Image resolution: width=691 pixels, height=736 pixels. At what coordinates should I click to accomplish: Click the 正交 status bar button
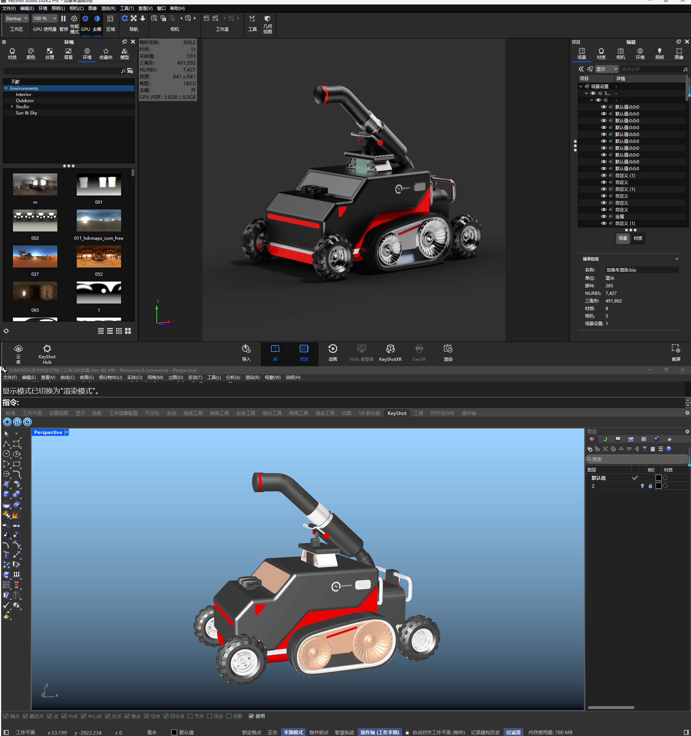(x=272, y=732)
